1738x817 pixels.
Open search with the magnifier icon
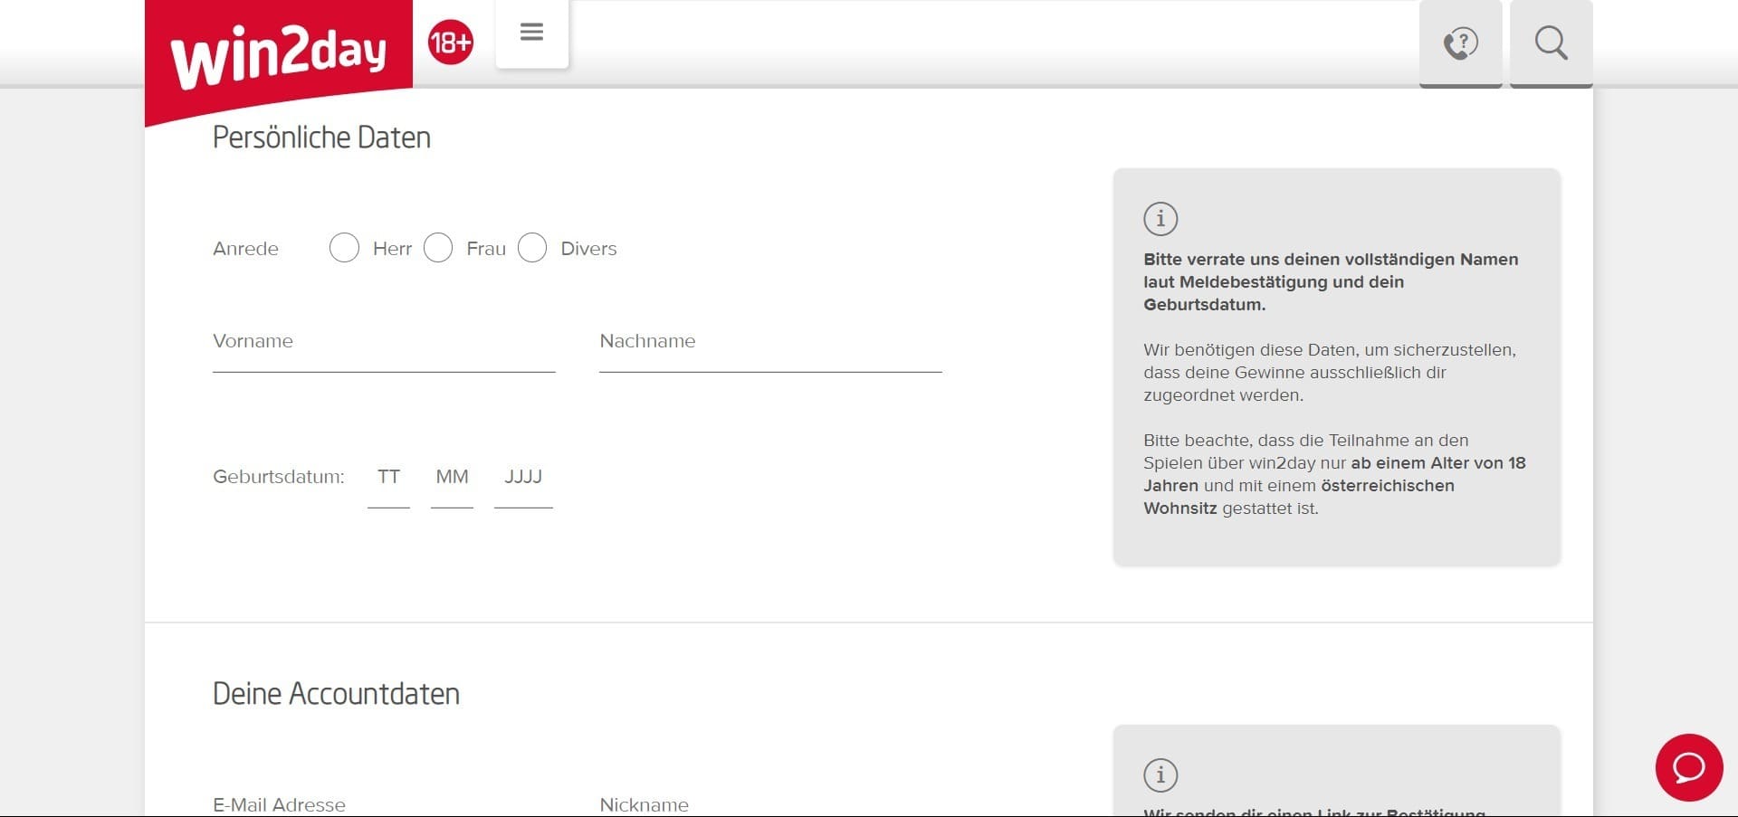click(x=1551, y=43)
